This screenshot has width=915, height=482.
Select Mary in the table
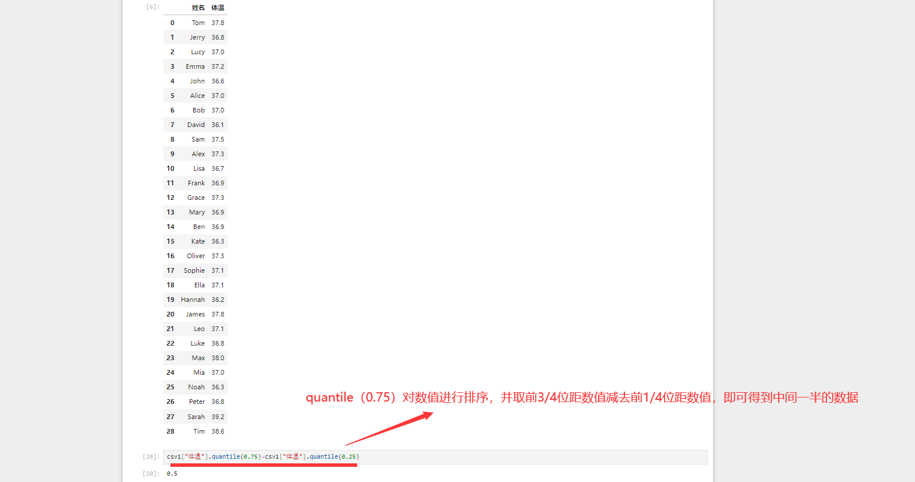(197, 212)
